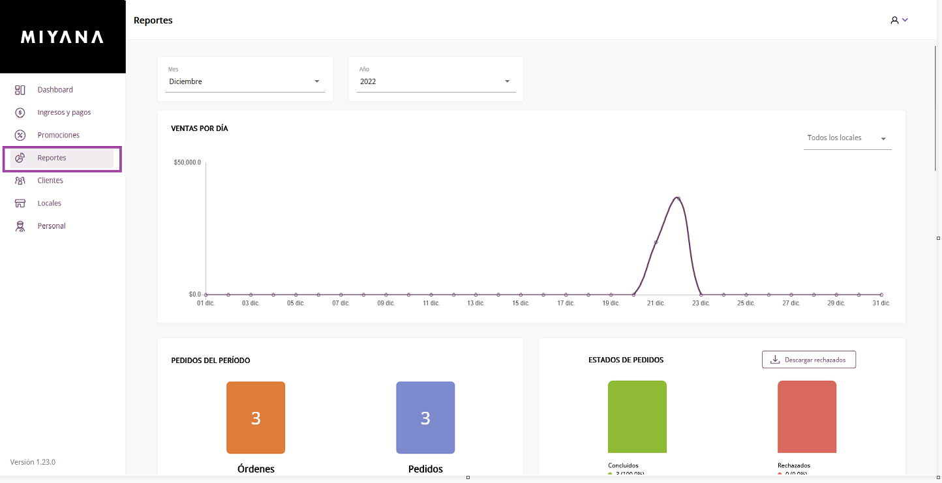Click the page vertical scrollbar
The width and height of the screenshot is (942, 483).
pos(937,108)
